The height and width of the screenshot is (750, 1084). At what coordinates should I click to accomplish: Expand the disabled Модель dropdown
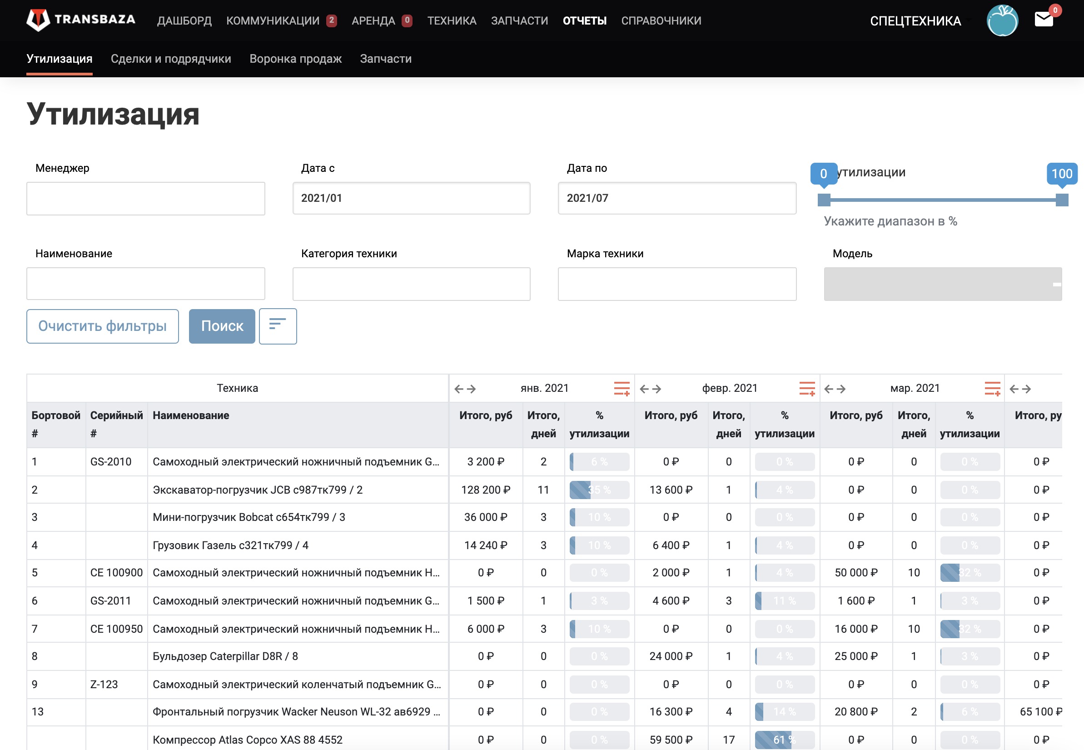click(x=943, y=284)
